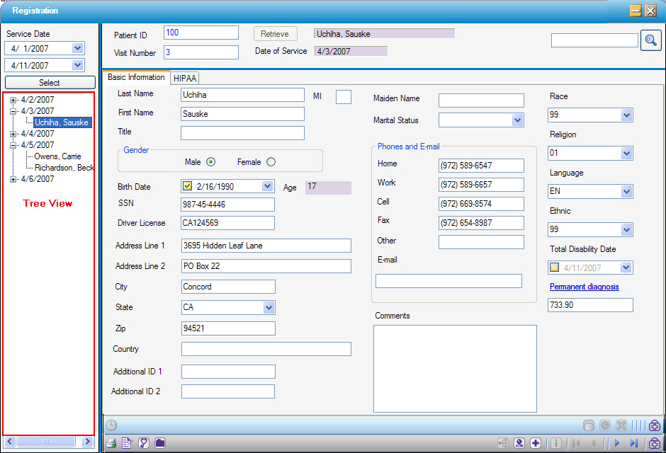Click the purple folder icon in the toolbar
The width and height of the screenshot is (666, 453).
coord(160,442)
